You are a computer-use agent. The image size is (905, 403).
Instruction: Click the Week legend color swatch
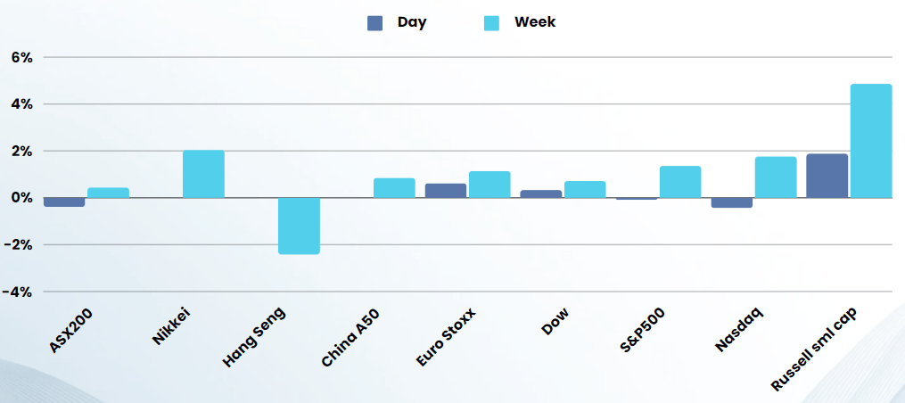click(x=492, y=23)
